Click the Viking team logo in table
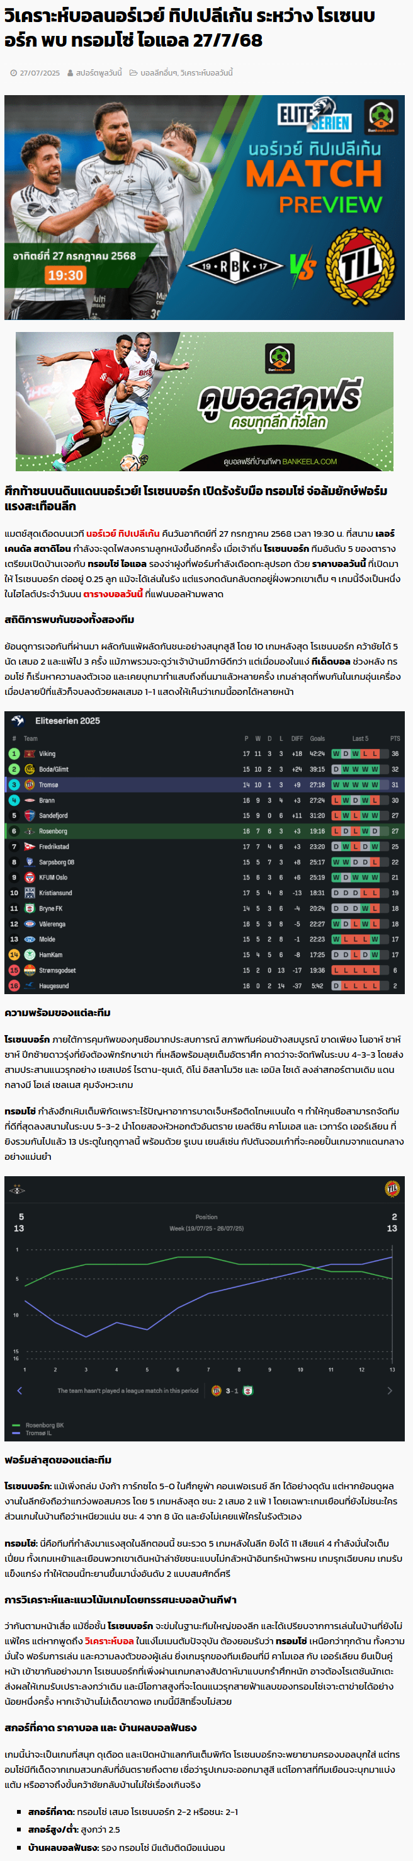413x1861 pixels. tap(30, 753)
